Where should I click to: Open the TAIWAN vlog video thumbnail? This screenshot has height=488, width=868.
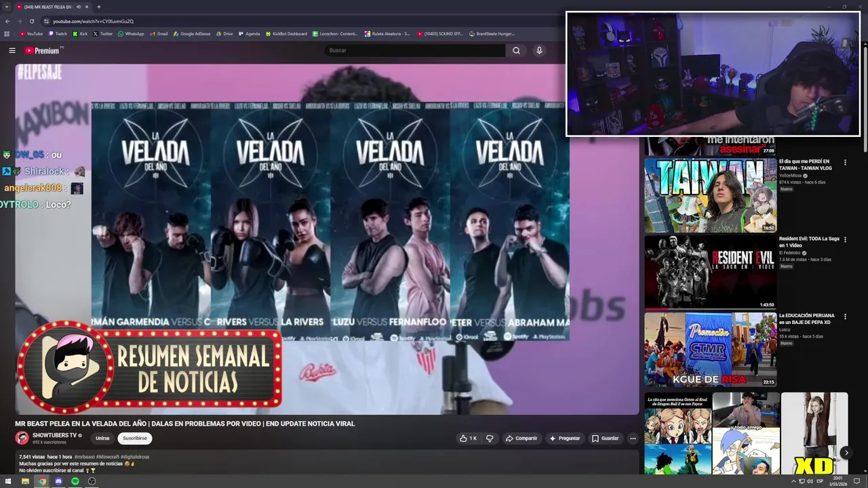point(710,195)
